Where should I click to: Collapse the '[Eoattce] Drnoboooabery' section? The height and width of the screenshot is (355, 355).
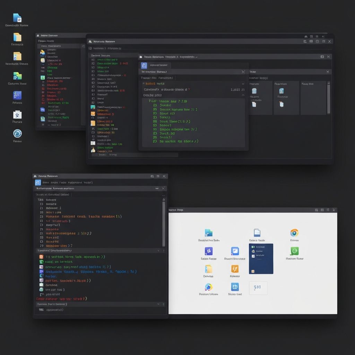[158, 251]
